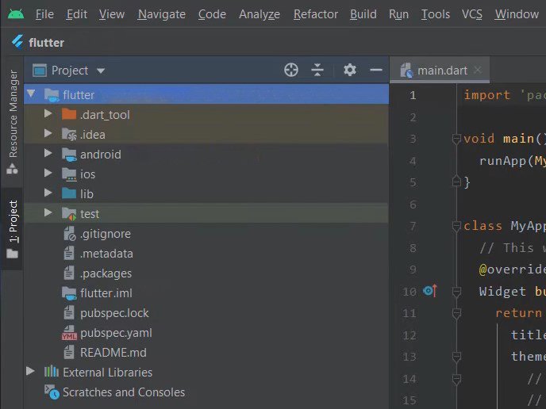Image resolution: width=546 pixels, height=409 pixels.
Task: Click the README.md file icon
Action: (69, 352)
